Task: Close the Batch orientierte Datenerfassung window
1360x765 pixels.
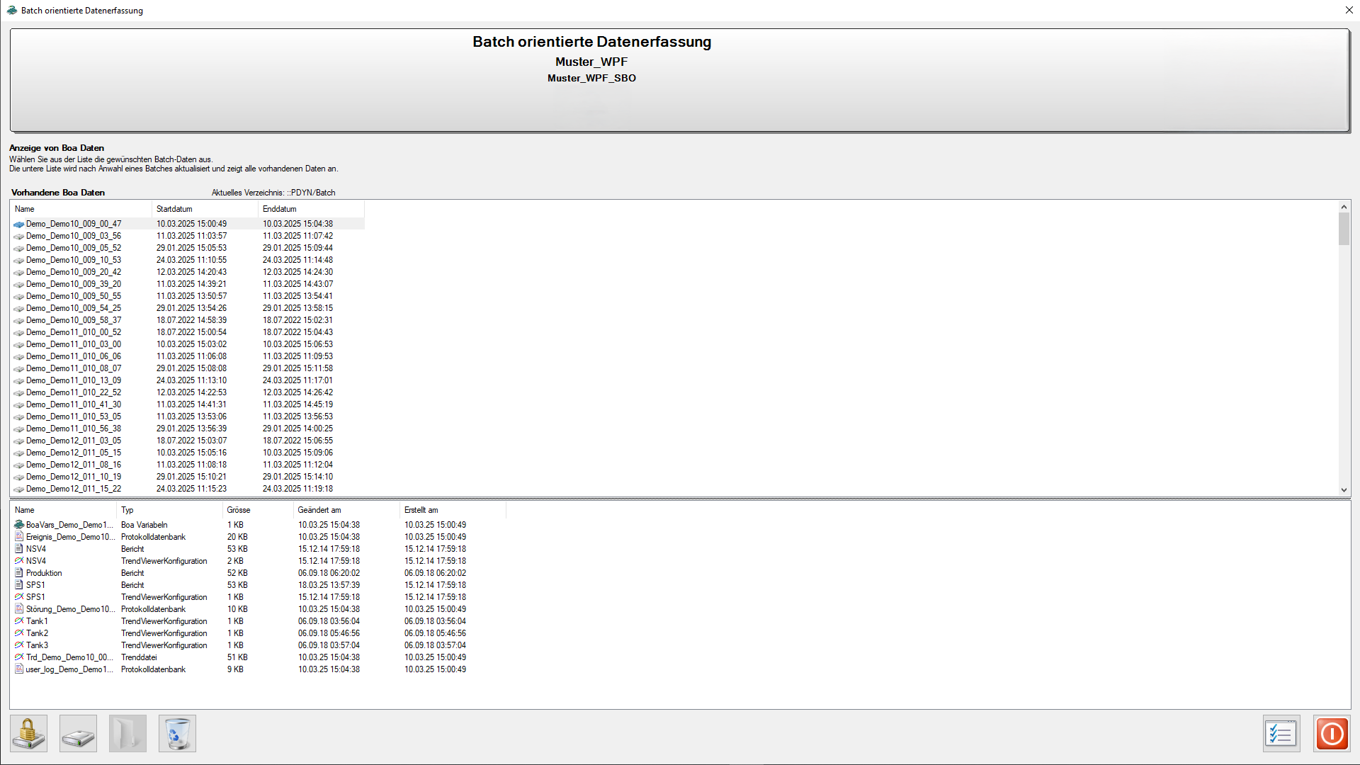Action: pyautogui.click(x=1349, y=10)
